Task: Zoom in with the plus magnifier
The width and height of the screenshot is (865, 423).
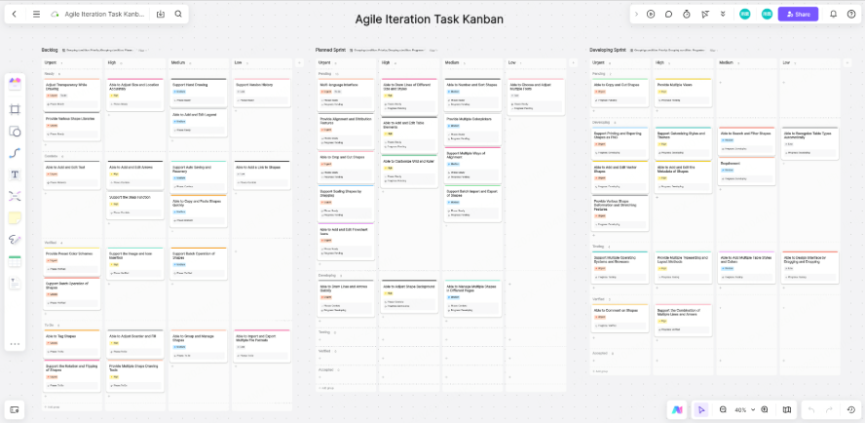Action: (x=765, y=409)
